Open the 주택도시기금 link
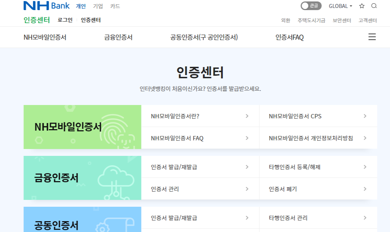The height and width of the screenshot is (232, 390). [312, 21]
